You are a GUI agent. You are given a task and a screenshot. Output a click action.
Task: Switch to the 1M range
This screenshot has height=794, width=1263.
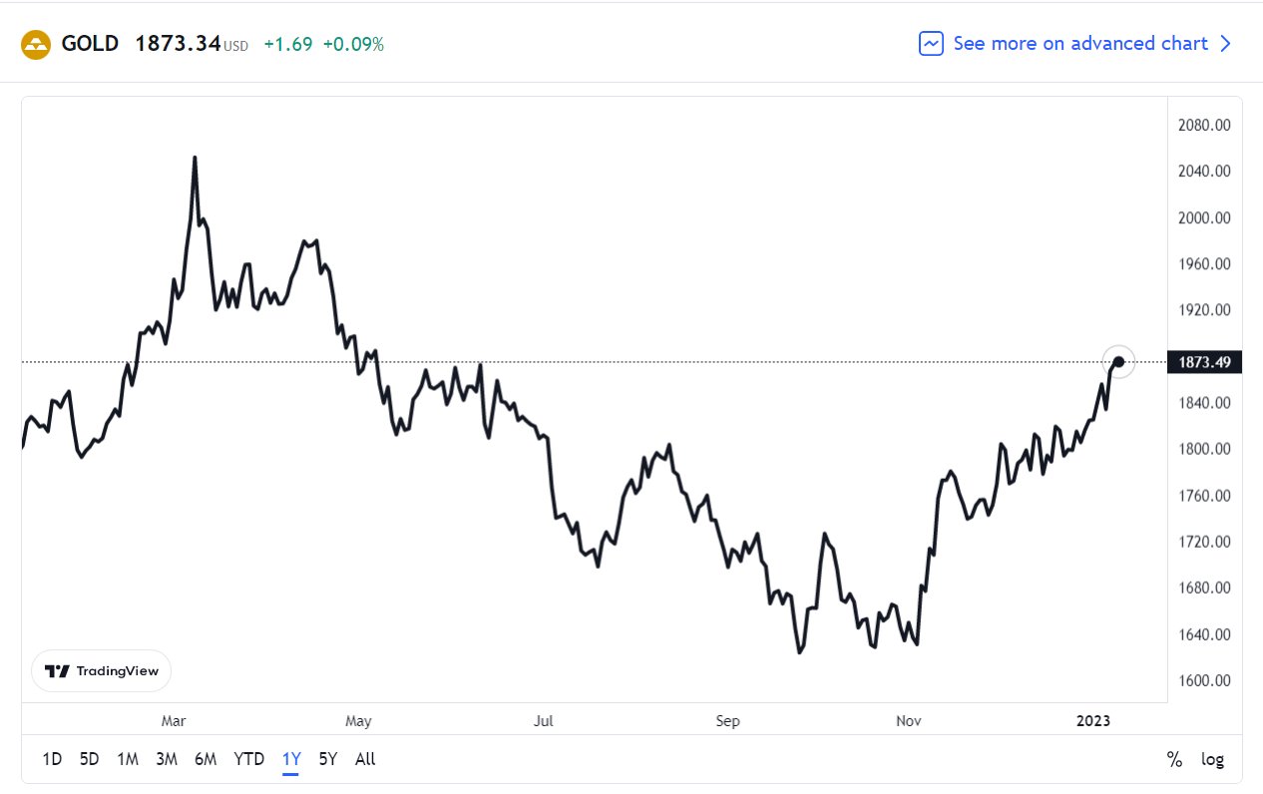pyautogui.click(x=128, y=759)
